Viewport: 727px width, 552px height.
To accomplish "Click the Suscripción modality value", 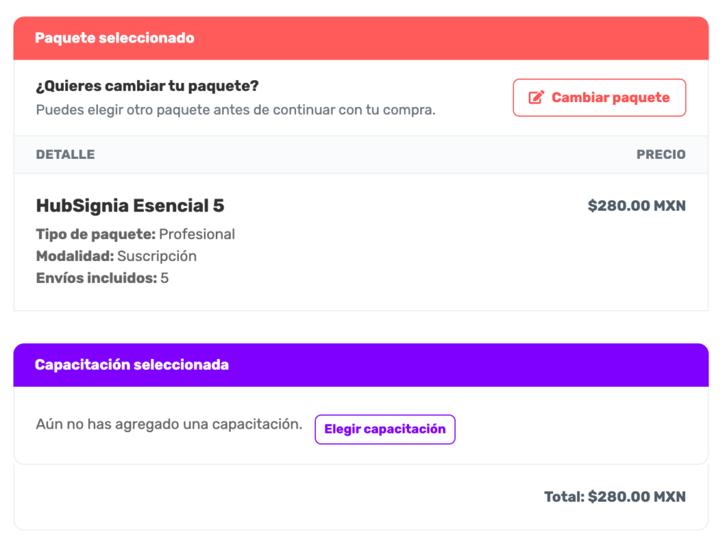I will click(157, 256).
